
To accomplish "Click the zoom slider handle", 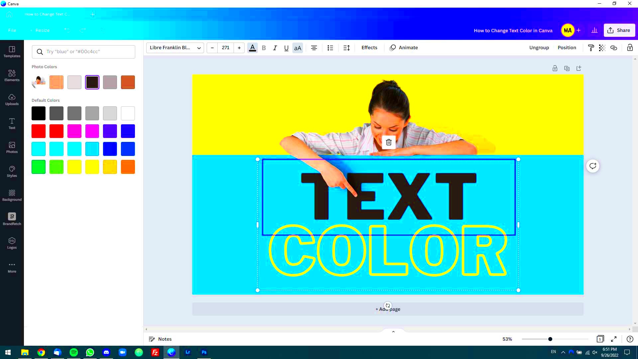I will coord(550,339).
